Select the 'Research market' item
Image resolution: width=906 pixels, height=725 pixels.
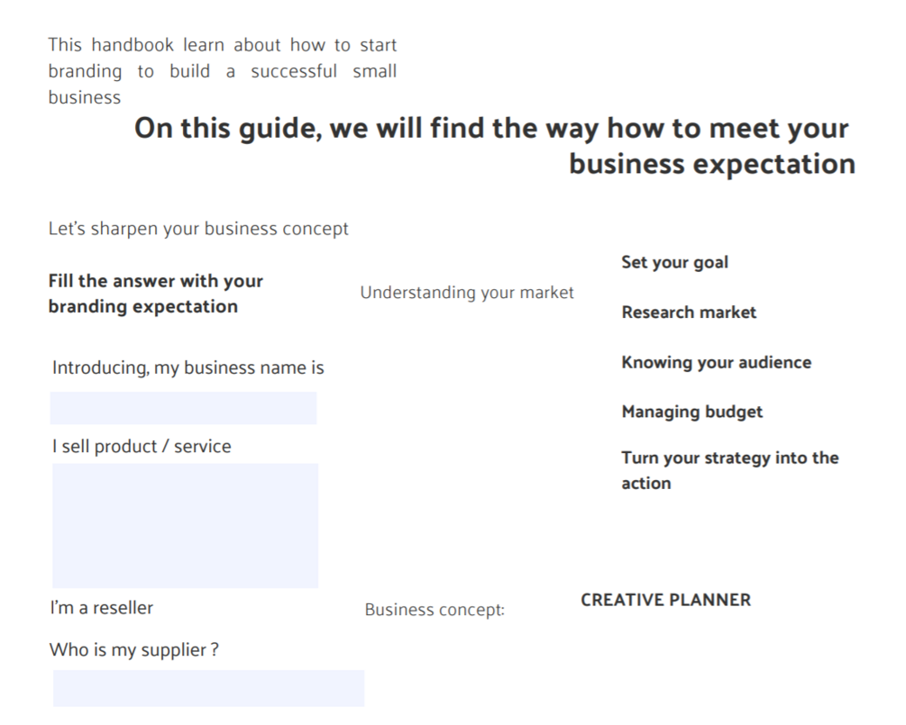[689, 313]
